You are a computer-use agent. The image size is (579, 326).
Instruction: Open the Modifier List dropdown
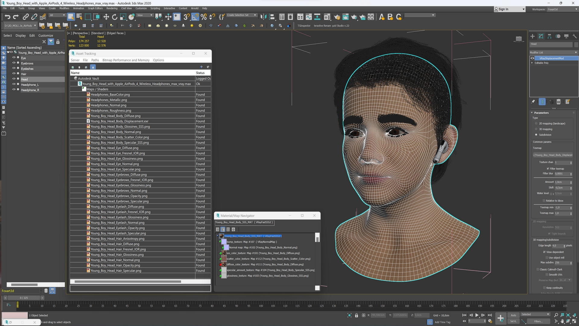(x=554, y=53)
